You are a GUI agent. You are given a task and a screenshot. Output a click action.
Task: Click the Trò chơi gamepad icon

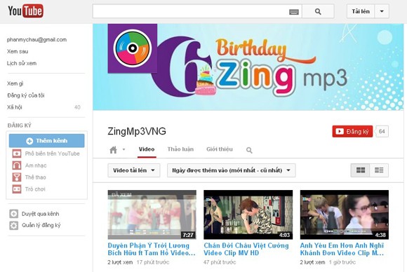point(17,189)
